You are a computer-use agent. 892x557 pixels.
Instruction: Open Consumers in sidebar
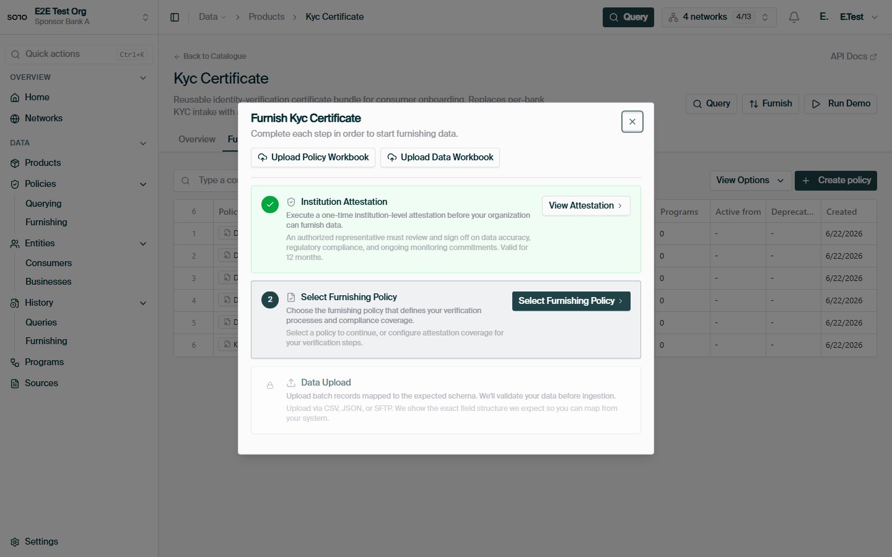coord(48,263)
